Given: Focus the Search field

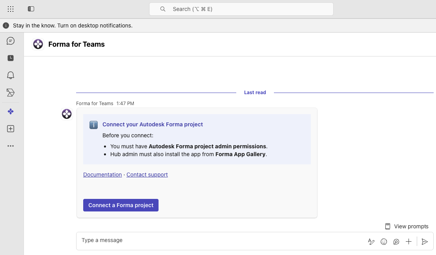Looking at the screenshot, I should 241,9.
